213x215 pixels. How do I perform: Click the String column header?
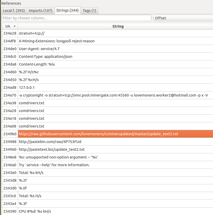118,26
